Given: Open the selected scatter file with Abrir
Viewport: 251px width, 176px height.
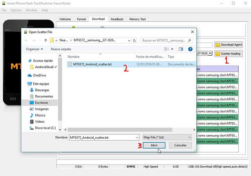Looking at the screenshot, I should click(154, 145).
